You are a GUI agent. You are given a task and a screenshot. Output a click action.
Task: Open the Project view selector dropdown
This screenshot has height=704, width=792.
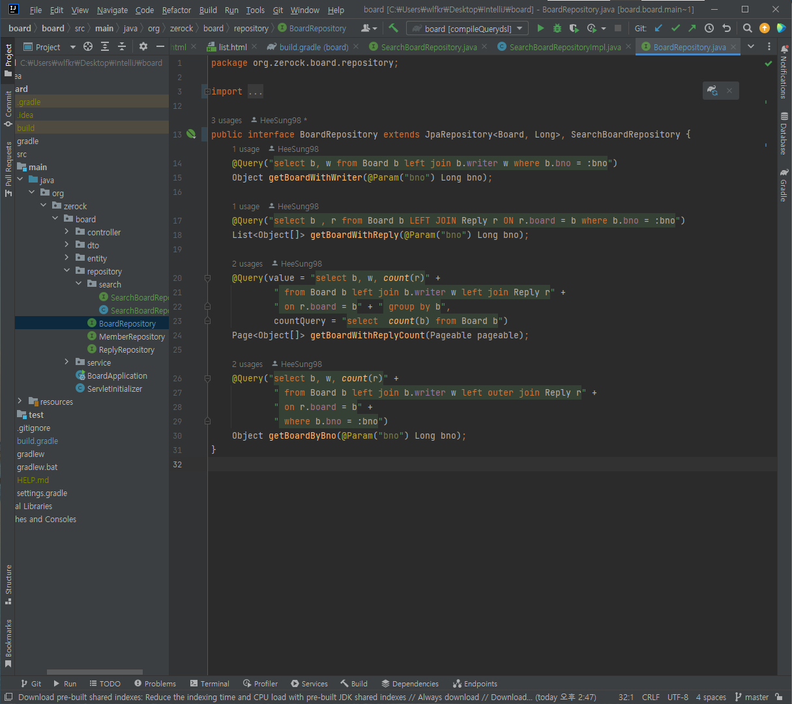(x=50, y=47)
